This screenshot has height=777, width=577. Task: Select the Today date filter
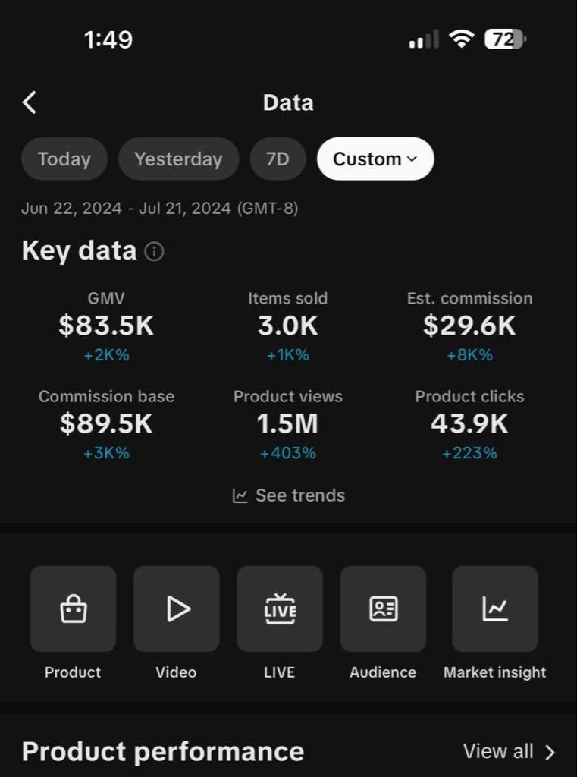pyautogui.click(x=64, y=159)
